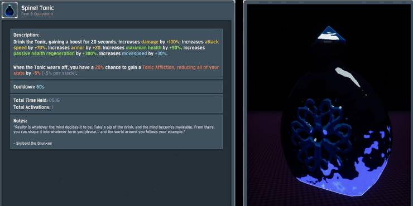
Task: Click the +100% damage value
Action: [173, 42]
